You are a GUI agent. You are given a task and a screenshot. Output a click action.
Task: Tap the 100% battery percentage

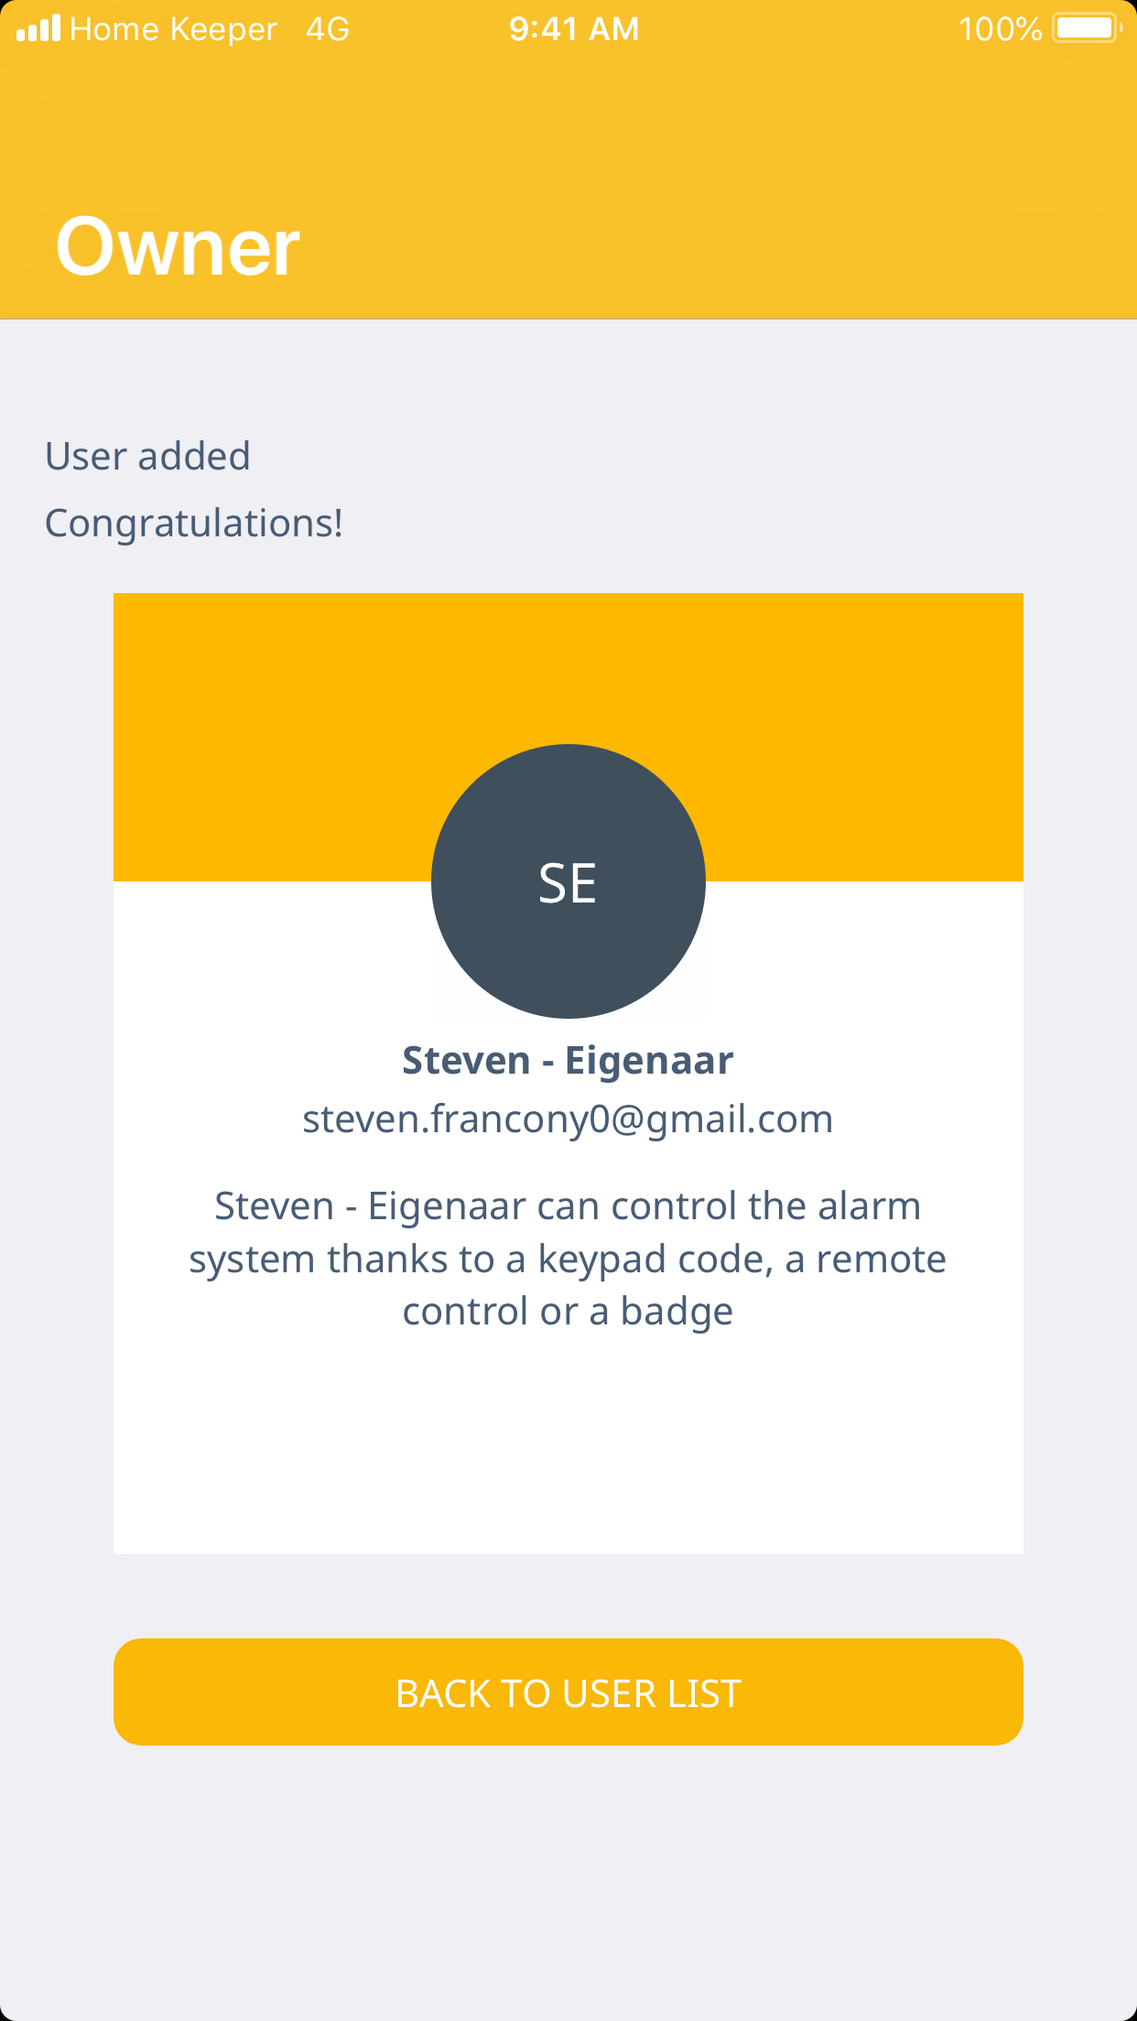coord(1000,29)
